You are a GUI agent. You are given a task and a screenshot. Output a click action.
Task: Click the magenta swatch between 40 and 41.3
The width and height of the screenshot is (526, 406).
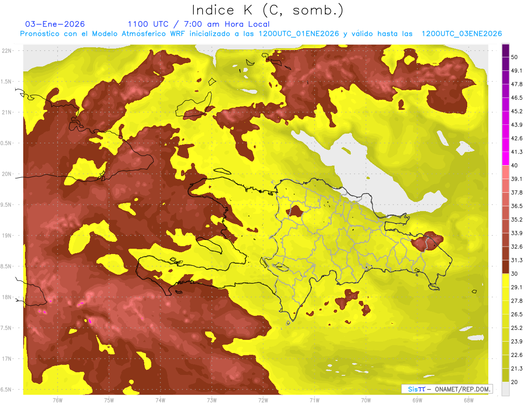[505, 159]
